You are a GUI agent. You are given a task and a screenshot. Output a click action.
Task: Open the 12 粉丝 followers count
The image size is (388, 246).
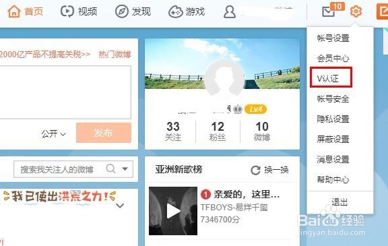218,131
